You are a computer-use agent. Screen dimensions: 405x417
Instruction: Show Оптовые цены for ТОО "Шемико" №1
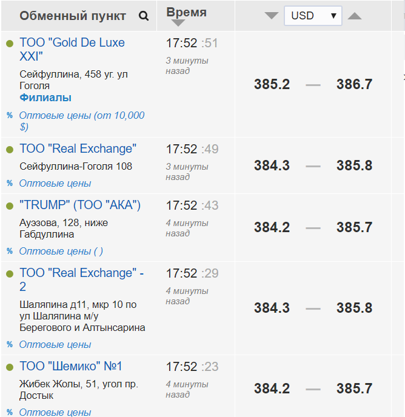click(x=55, y=412)
